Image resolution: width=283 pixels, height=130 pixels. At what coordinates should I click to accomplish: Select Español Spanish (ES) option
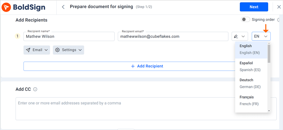251,66
